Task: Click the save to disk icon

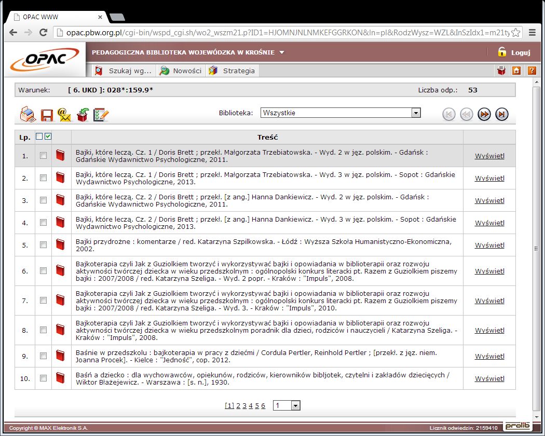Action: pyautogui.click(x=47, y=115)
